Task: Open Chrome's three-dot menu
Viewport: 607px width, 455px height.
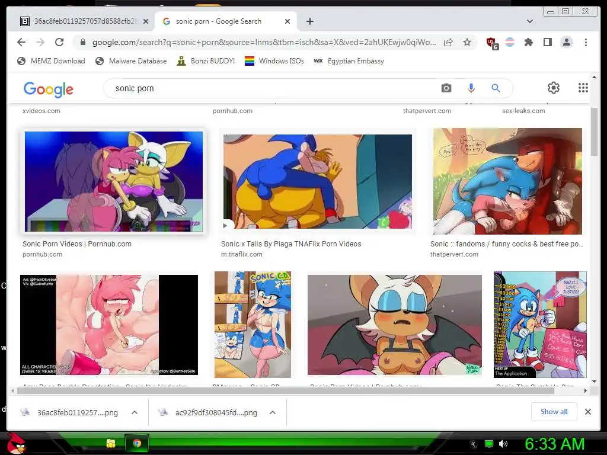Action: [586, 42]
